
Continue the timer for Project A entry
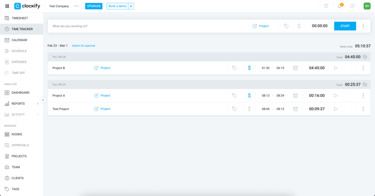pyautogui.click(x=336, y=95)
